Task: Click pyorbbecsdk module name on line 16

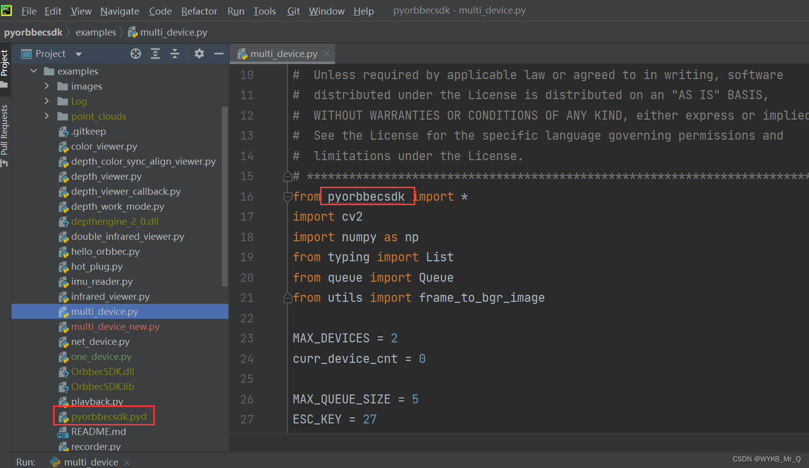Action: point(366,197)
